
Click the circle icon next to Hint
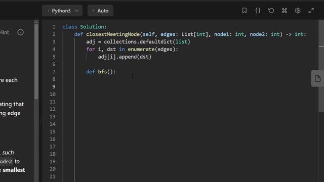point(20,32)
